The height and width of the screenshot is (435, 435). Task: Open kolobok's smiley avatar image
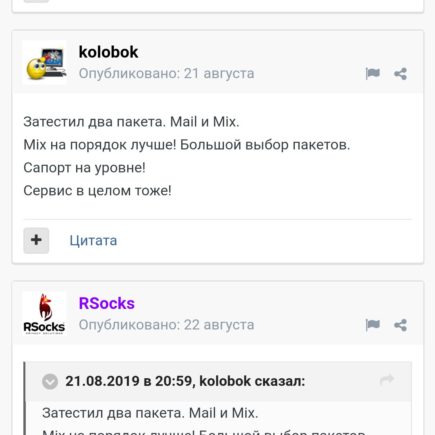point(44,62)
